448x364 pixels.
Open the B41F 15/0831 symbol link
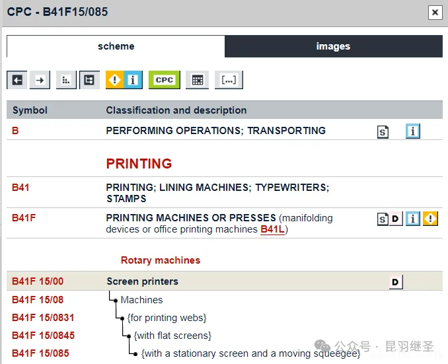point(43,318)
